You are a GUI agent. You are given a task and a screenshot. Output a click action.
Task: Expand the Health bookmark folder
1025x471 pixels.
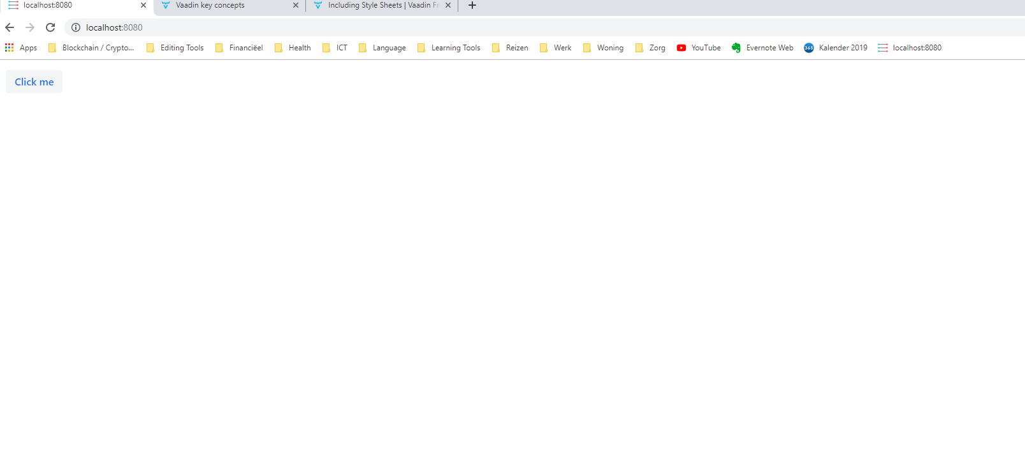click(293, 48)
